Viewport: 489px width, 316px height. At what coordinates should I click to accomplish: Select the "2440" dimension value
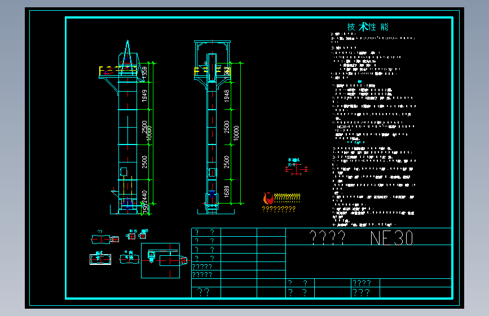tap(144, 196)
